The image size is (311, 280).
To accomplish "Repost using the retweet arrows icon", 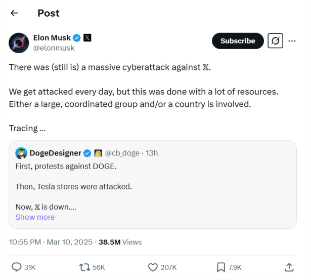I will (84, 267).
